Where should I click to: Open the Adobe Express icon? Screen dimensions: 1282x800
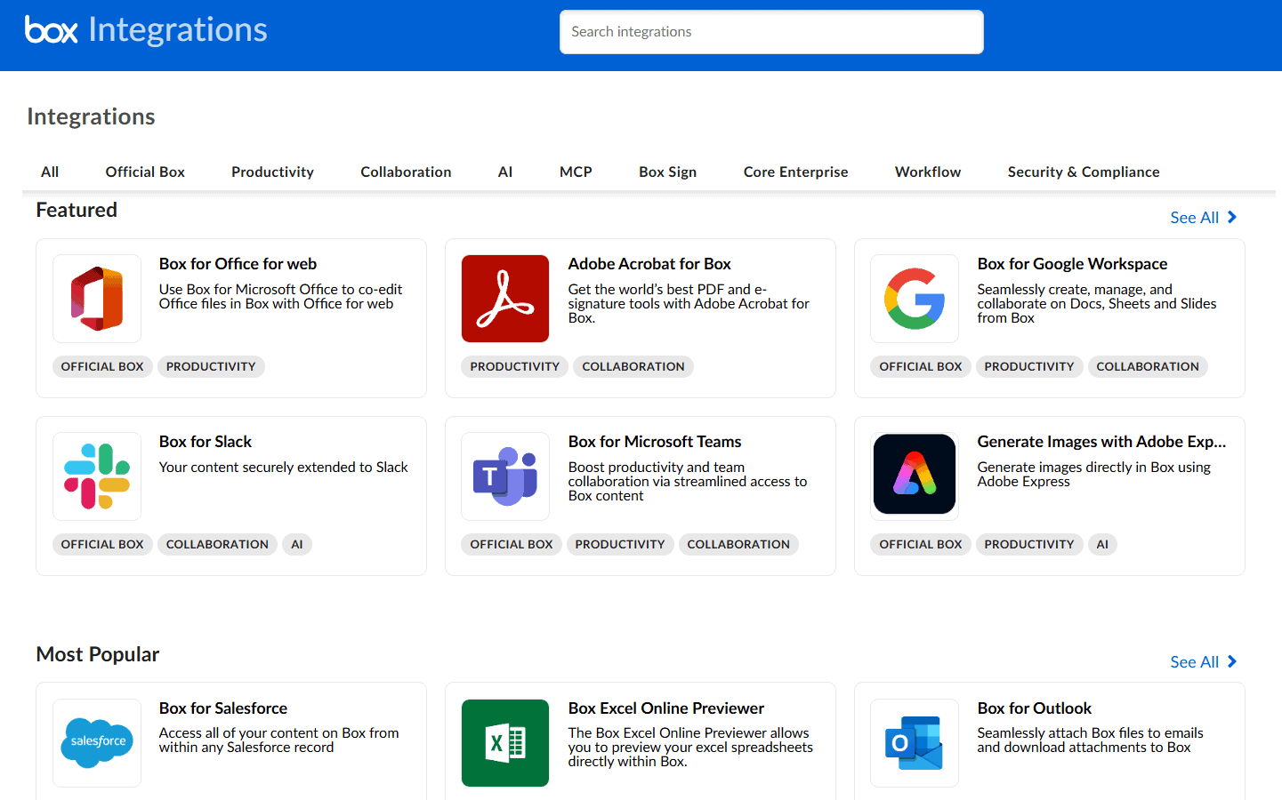tap(915, 475)
